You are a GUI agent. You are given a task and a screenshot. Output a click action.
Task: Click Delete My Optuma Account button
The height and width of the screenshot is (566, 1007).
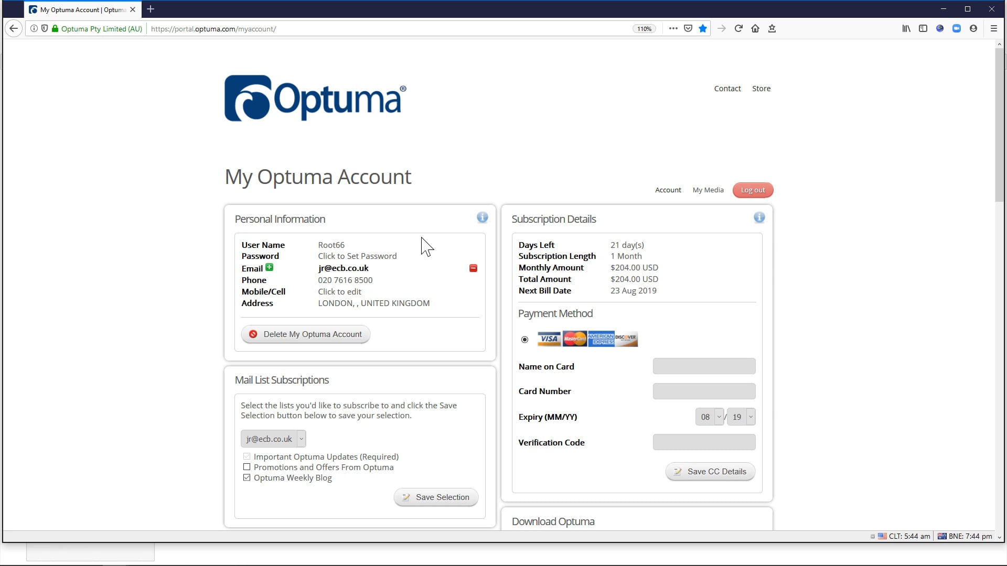(306, 334)
